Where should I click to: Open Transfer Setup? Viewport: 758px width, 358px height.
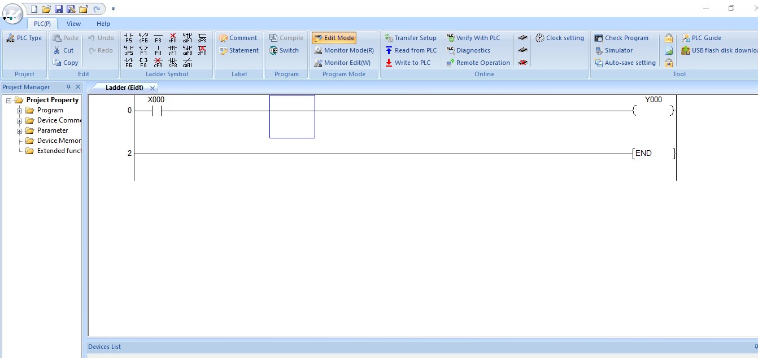coord(411,38)
